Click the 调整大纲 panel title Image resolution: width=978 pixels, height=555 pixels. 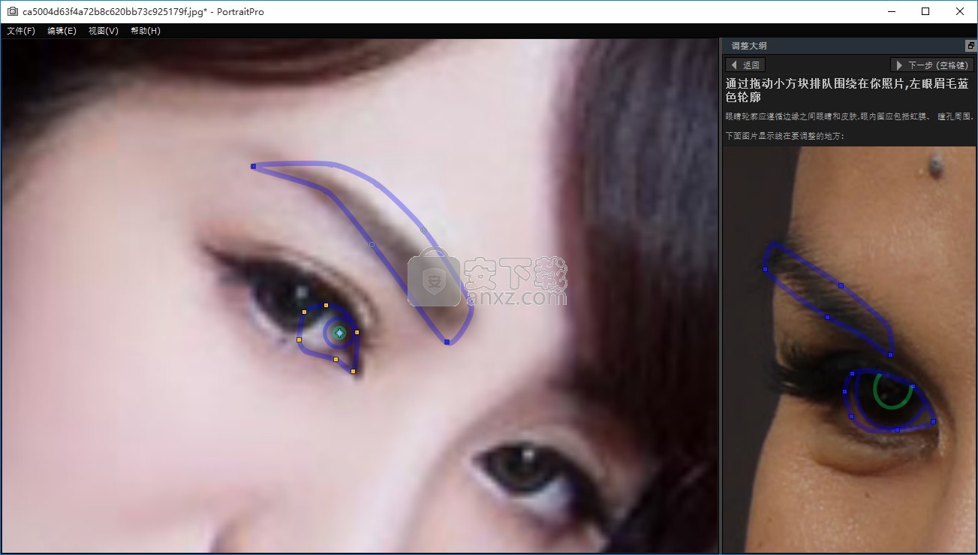point(749,46)
